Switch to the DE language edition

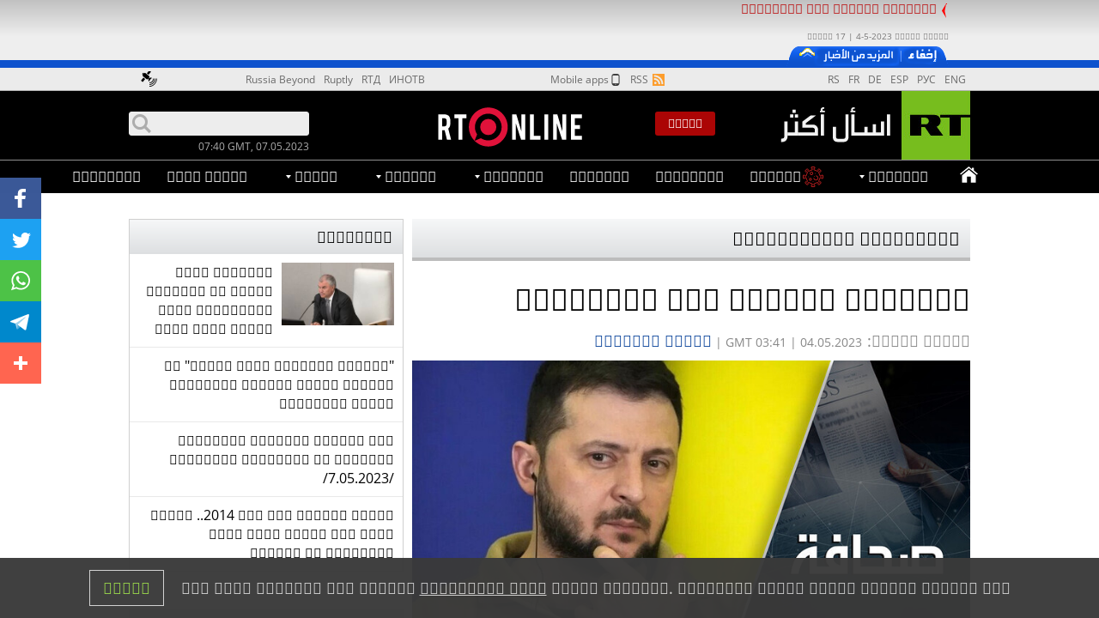click(874, 80)
